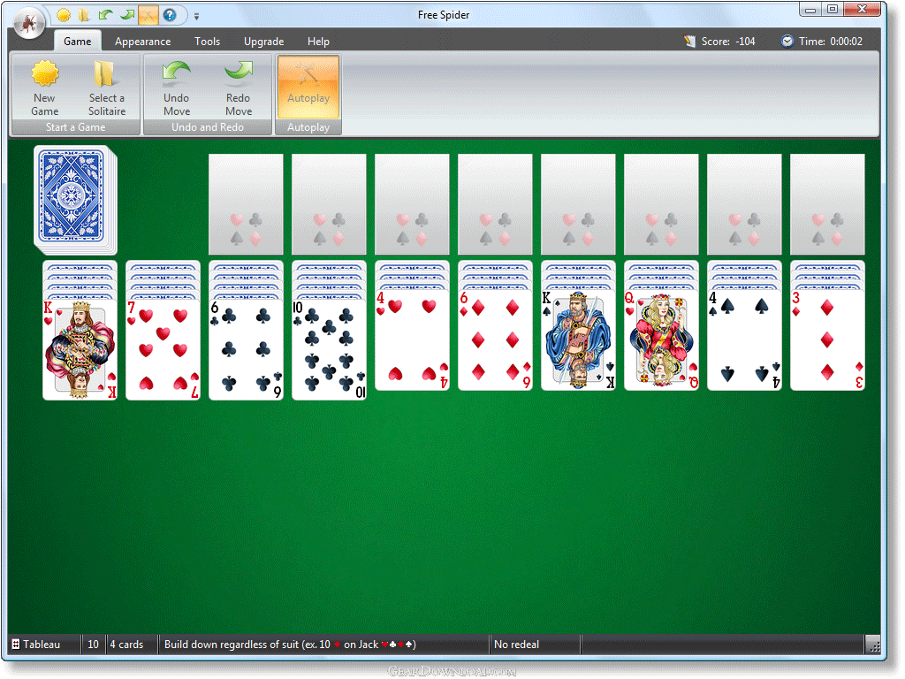
Task: Open the Upgrade ribbon tab
Action: 263,41
